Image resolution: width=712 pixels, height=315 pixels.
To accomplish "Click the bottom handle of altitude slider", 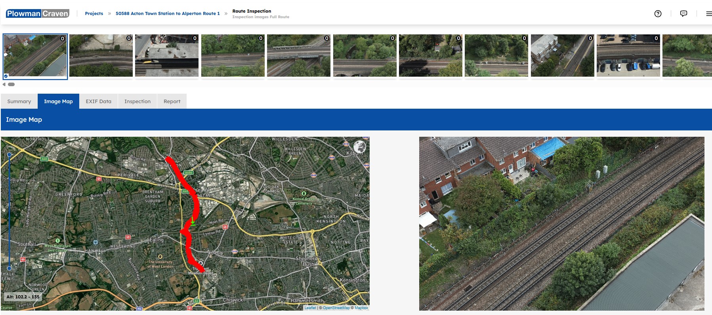I will (x=10, y=268).
